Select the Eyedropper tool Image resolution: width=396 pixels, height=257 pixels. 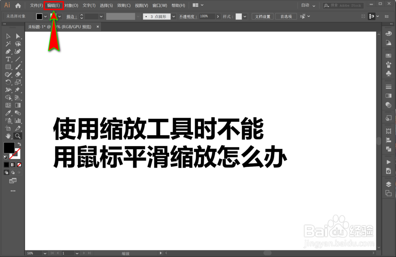(x=8, y=113)
